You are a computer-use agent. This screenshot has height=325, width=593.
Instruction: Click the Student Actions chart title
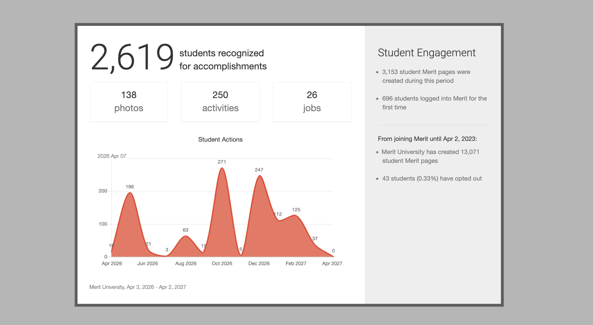click(220, 139)
